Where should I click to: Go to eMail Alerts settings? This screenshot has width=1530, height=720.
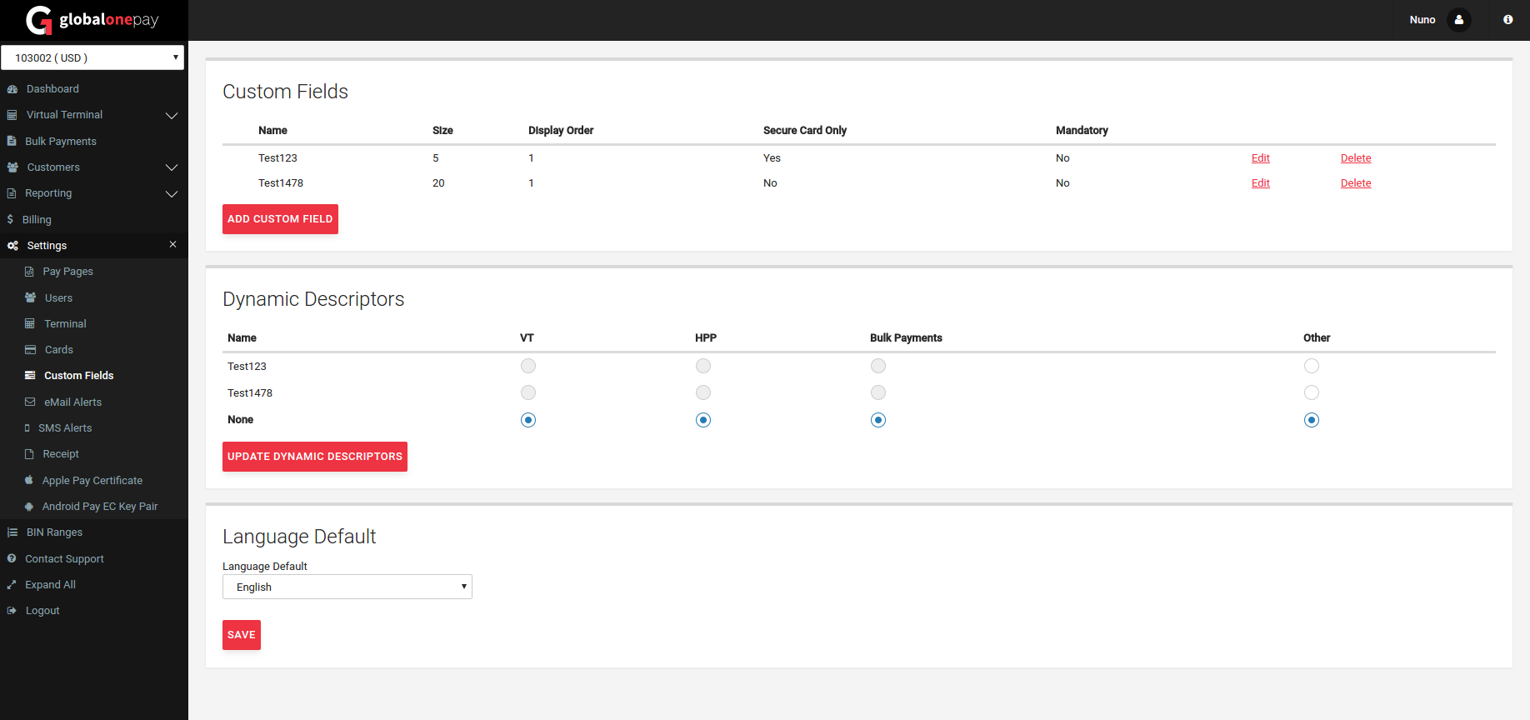(x=73, y=402)
